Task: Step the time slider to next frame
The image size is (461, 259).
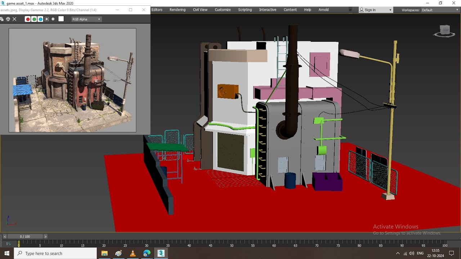Action: point(45,236)
